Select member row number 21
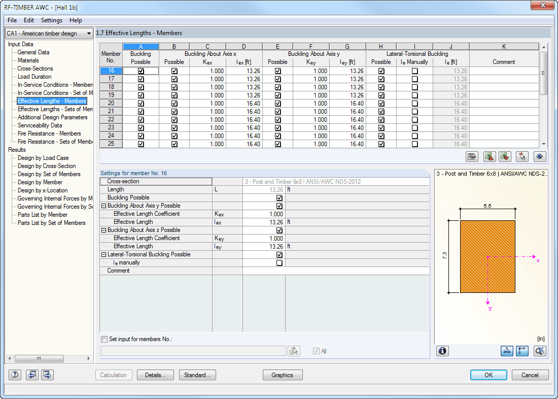 coord(111,112)
